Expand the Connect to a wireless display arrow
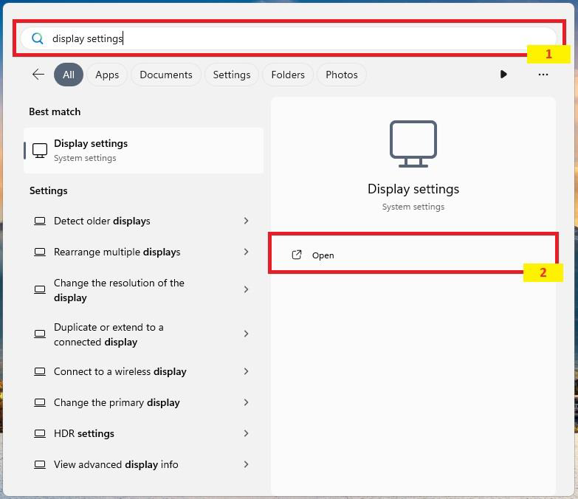 [x=246, y=371]
